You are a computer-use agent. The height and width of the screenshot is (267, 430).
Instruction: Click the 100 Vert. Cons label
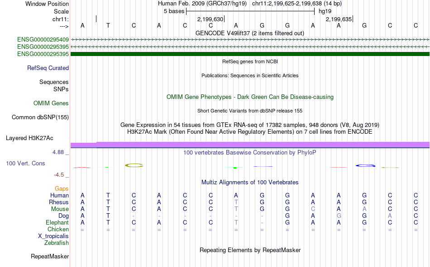pos(25,163)
